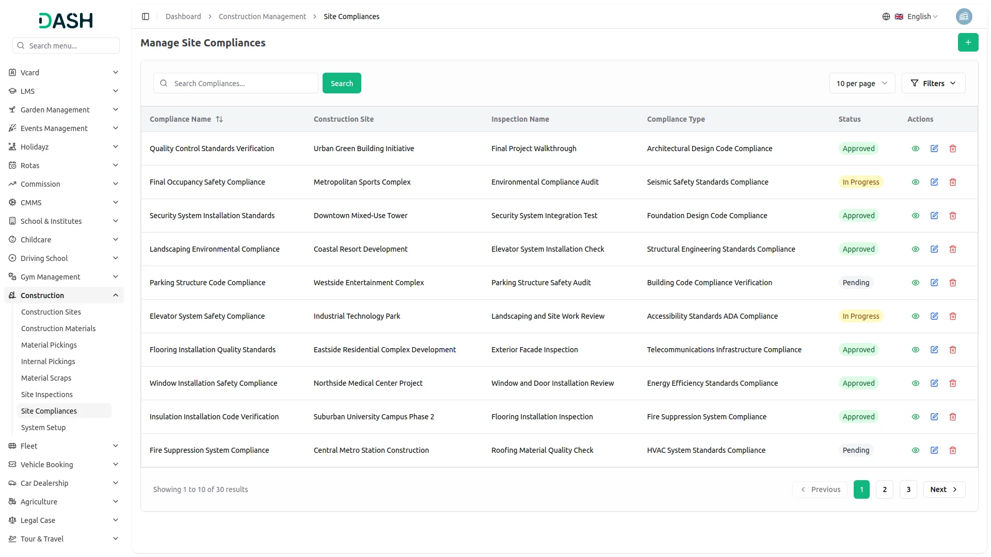
Task: Open Site Inspections in sidebar
Action: click(x=47, y=395)
